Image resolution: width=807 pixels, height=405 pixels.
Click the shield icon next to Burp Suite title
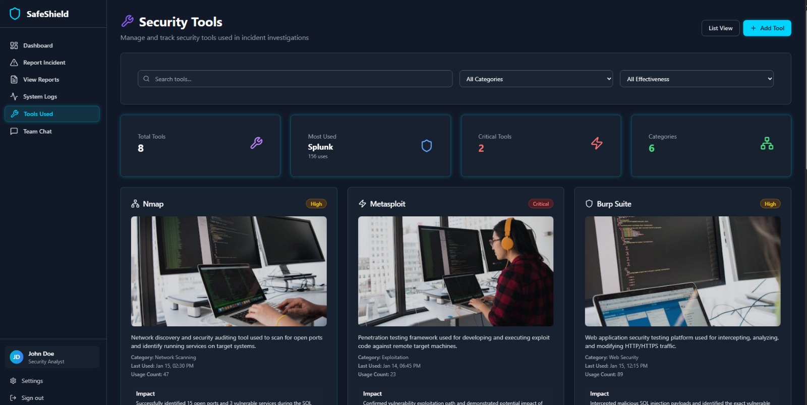coord(589,204)
